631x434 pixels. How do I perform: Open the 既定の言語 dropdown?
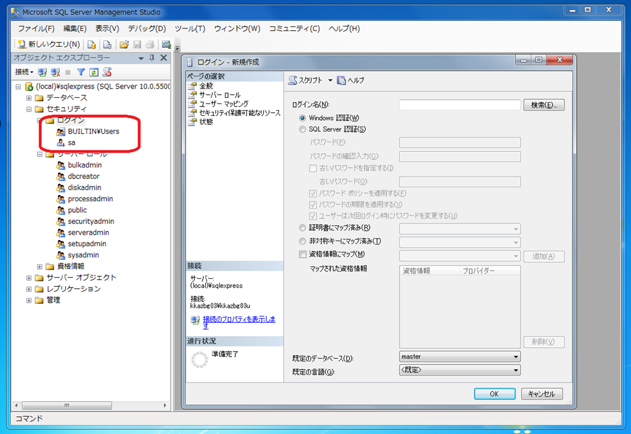pos(460,370)
